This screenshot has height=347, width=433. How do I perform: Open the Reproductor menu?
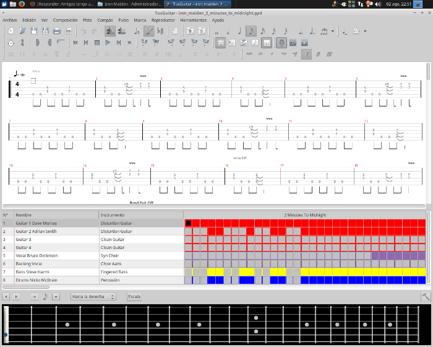pyautogui.click(x=163, y=20)
